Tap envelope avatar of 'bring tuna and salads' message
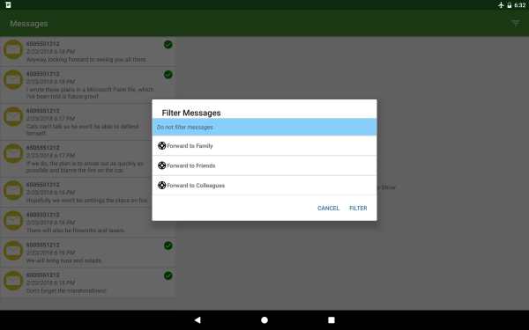 click(x=13, y=251)
